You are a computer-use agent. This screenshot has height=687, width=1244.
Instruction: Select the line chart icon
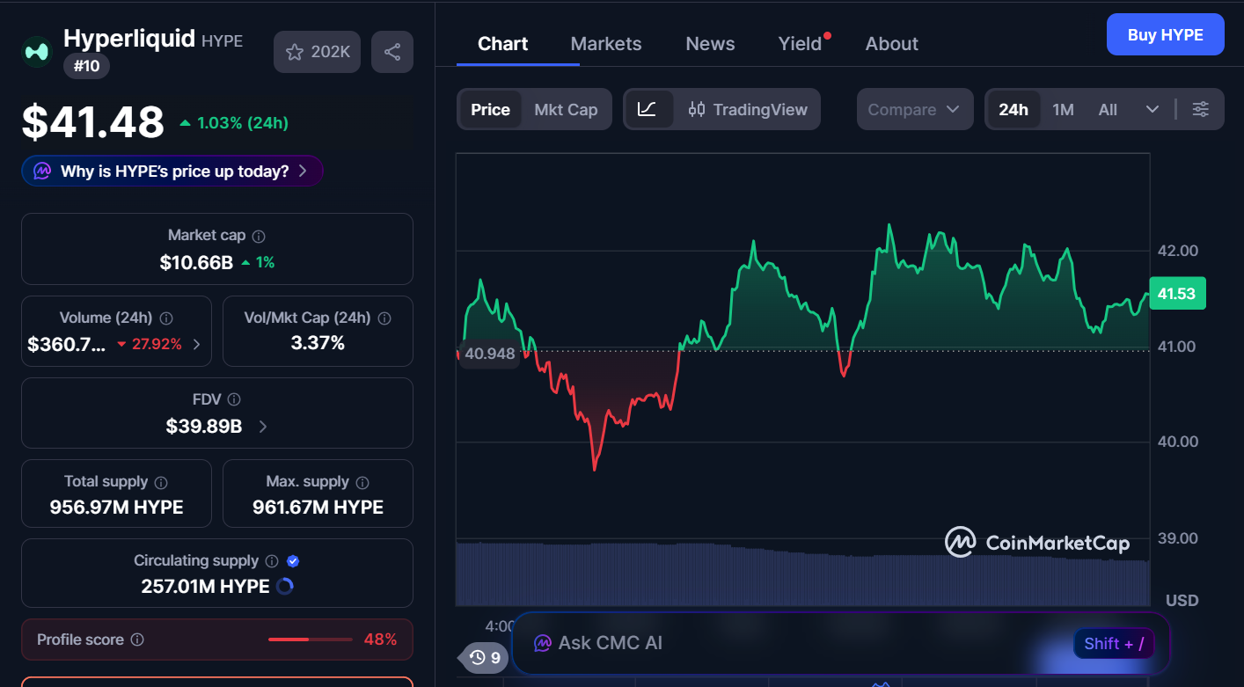[648, 109]
